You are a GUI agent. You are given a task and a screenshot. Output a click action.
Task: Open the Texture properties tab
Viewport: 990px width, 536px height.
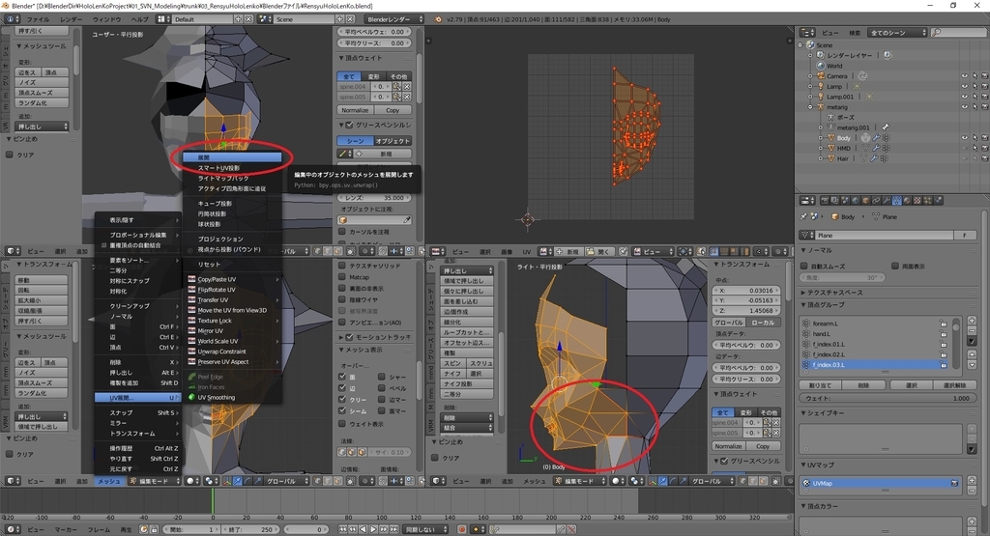pyautogui.click(x=917, y=201)
